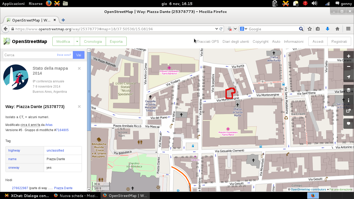Viewport: 354px width, 199px height.
Task: Click the Santa Marta hospital marker
Action: point(228,129)
